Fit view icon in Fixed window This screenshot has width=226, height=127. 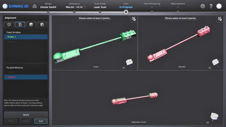coord(124,68)
